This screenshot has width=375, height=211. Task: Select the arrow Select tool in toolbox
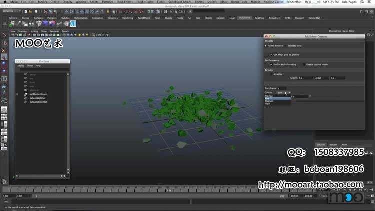(4, 35)
